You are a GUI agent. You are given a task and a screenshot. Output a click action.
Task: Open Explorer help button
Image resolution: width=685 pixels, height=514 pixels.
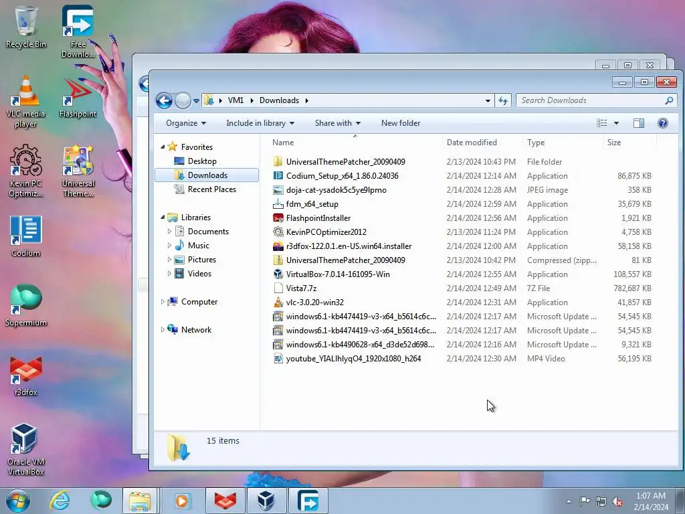pyautogui.click(x=662, y=123)
